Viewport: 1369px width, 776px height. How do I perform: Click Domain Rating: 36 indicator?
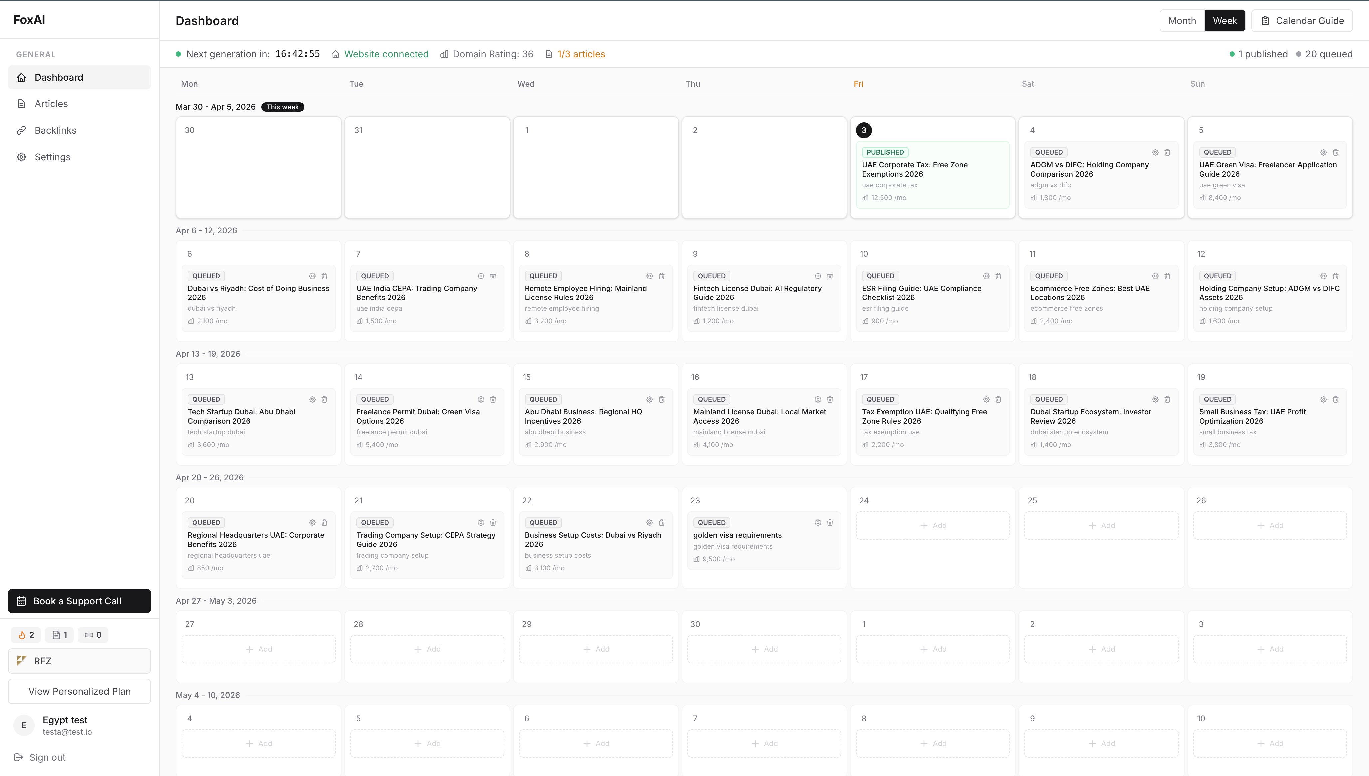click(x=487, y=54)
